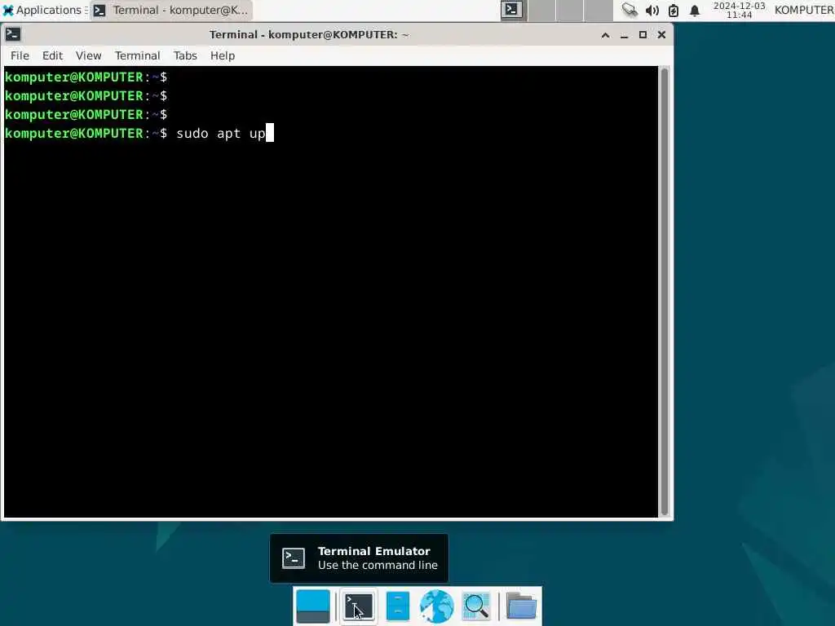The image size is (835, 626).
Task: Click the terminal icon in the title bar
Action: tap(13, 34)
